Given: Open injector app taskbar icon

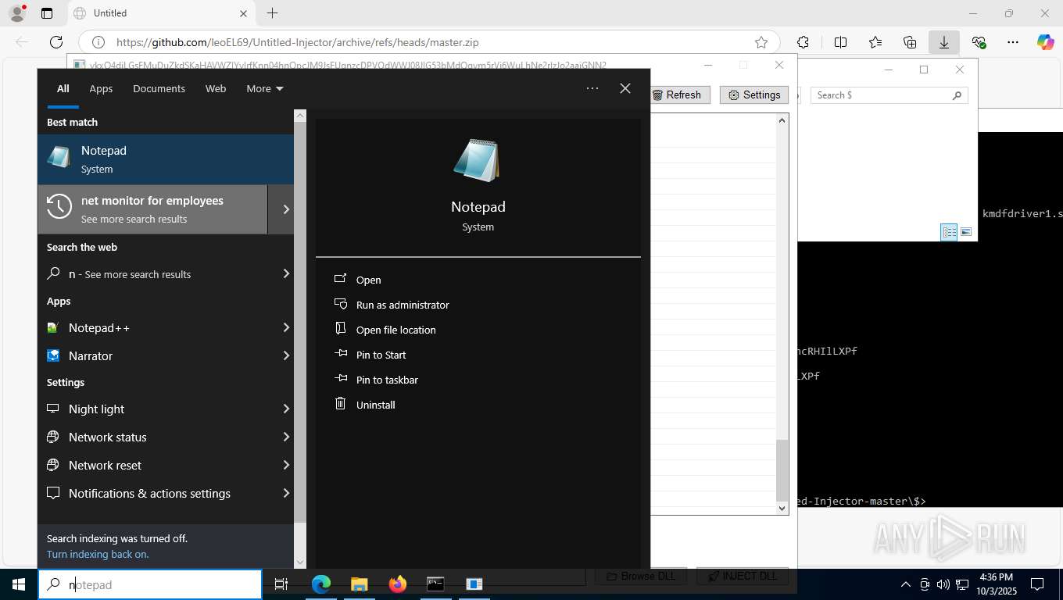Looking at the screenshot, I should [474, 584].
